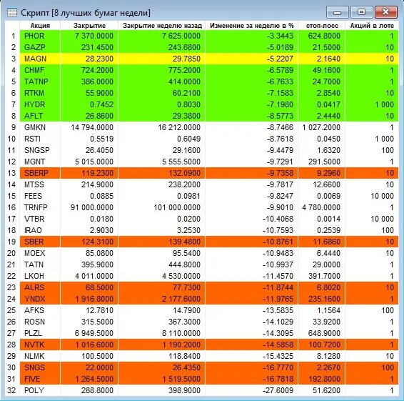The height and width of the screenshot is (401, 404).
Task: Select the HYDR ticker cell
Action: [40, 104]
